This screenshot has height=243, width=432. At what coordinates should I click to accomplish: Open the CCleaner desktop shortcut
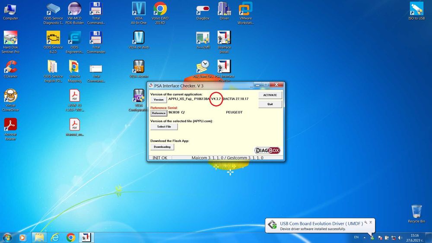[x=10, y=69]
